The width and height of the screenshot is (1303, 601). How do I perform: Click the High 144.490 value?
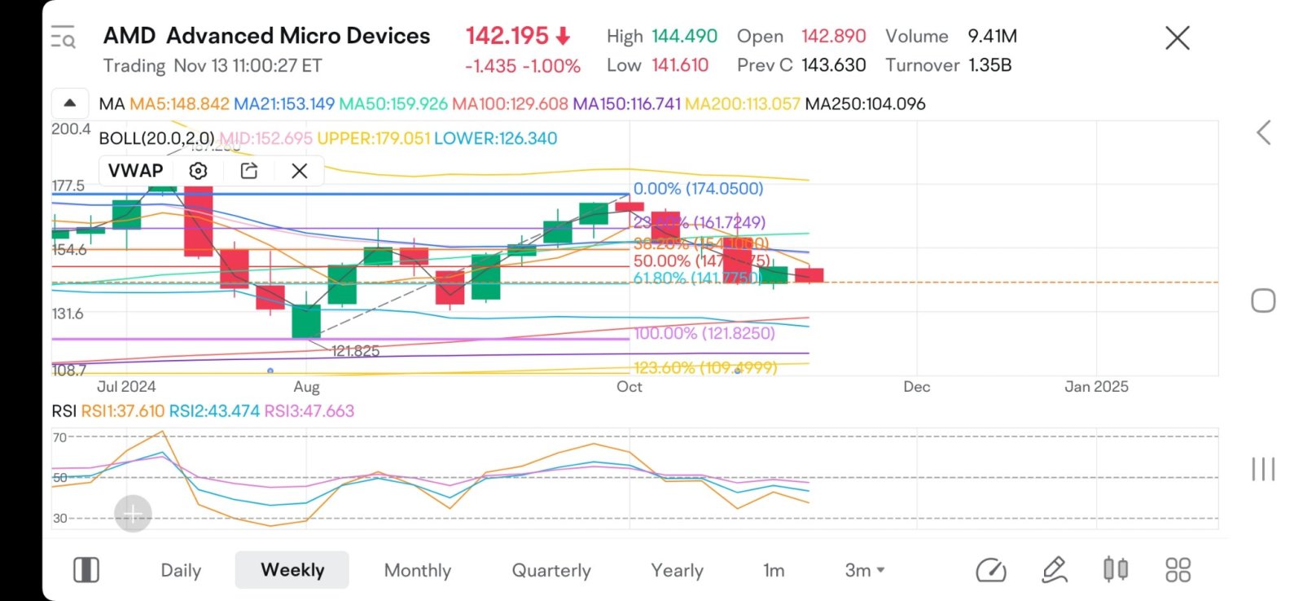(x=684, y=36)
